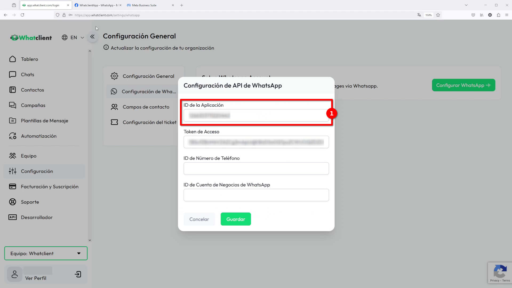Bookmark the page with the star icon
This screenshot has width=512, height=288.
[438, 15]
